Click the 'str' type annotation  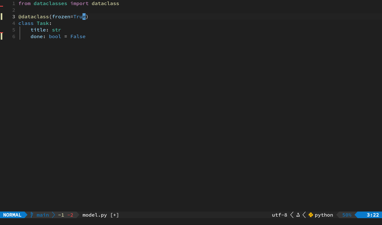pyautogui.click(x=57, y=30)
